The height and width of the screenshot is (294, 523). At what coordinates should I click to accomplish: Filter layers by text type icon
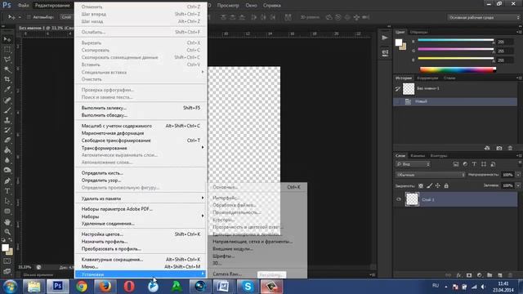click(474, 164)
